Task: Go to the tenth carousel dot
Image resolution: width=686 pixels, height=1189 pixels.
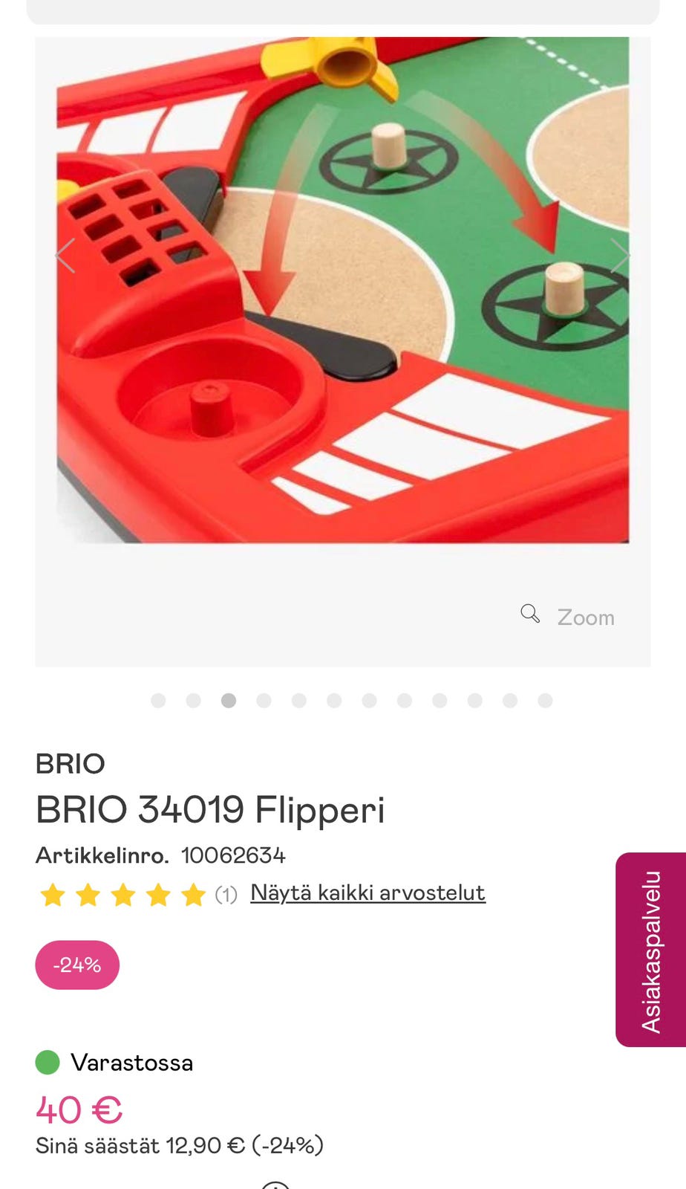Action: [x=475, y=701]
